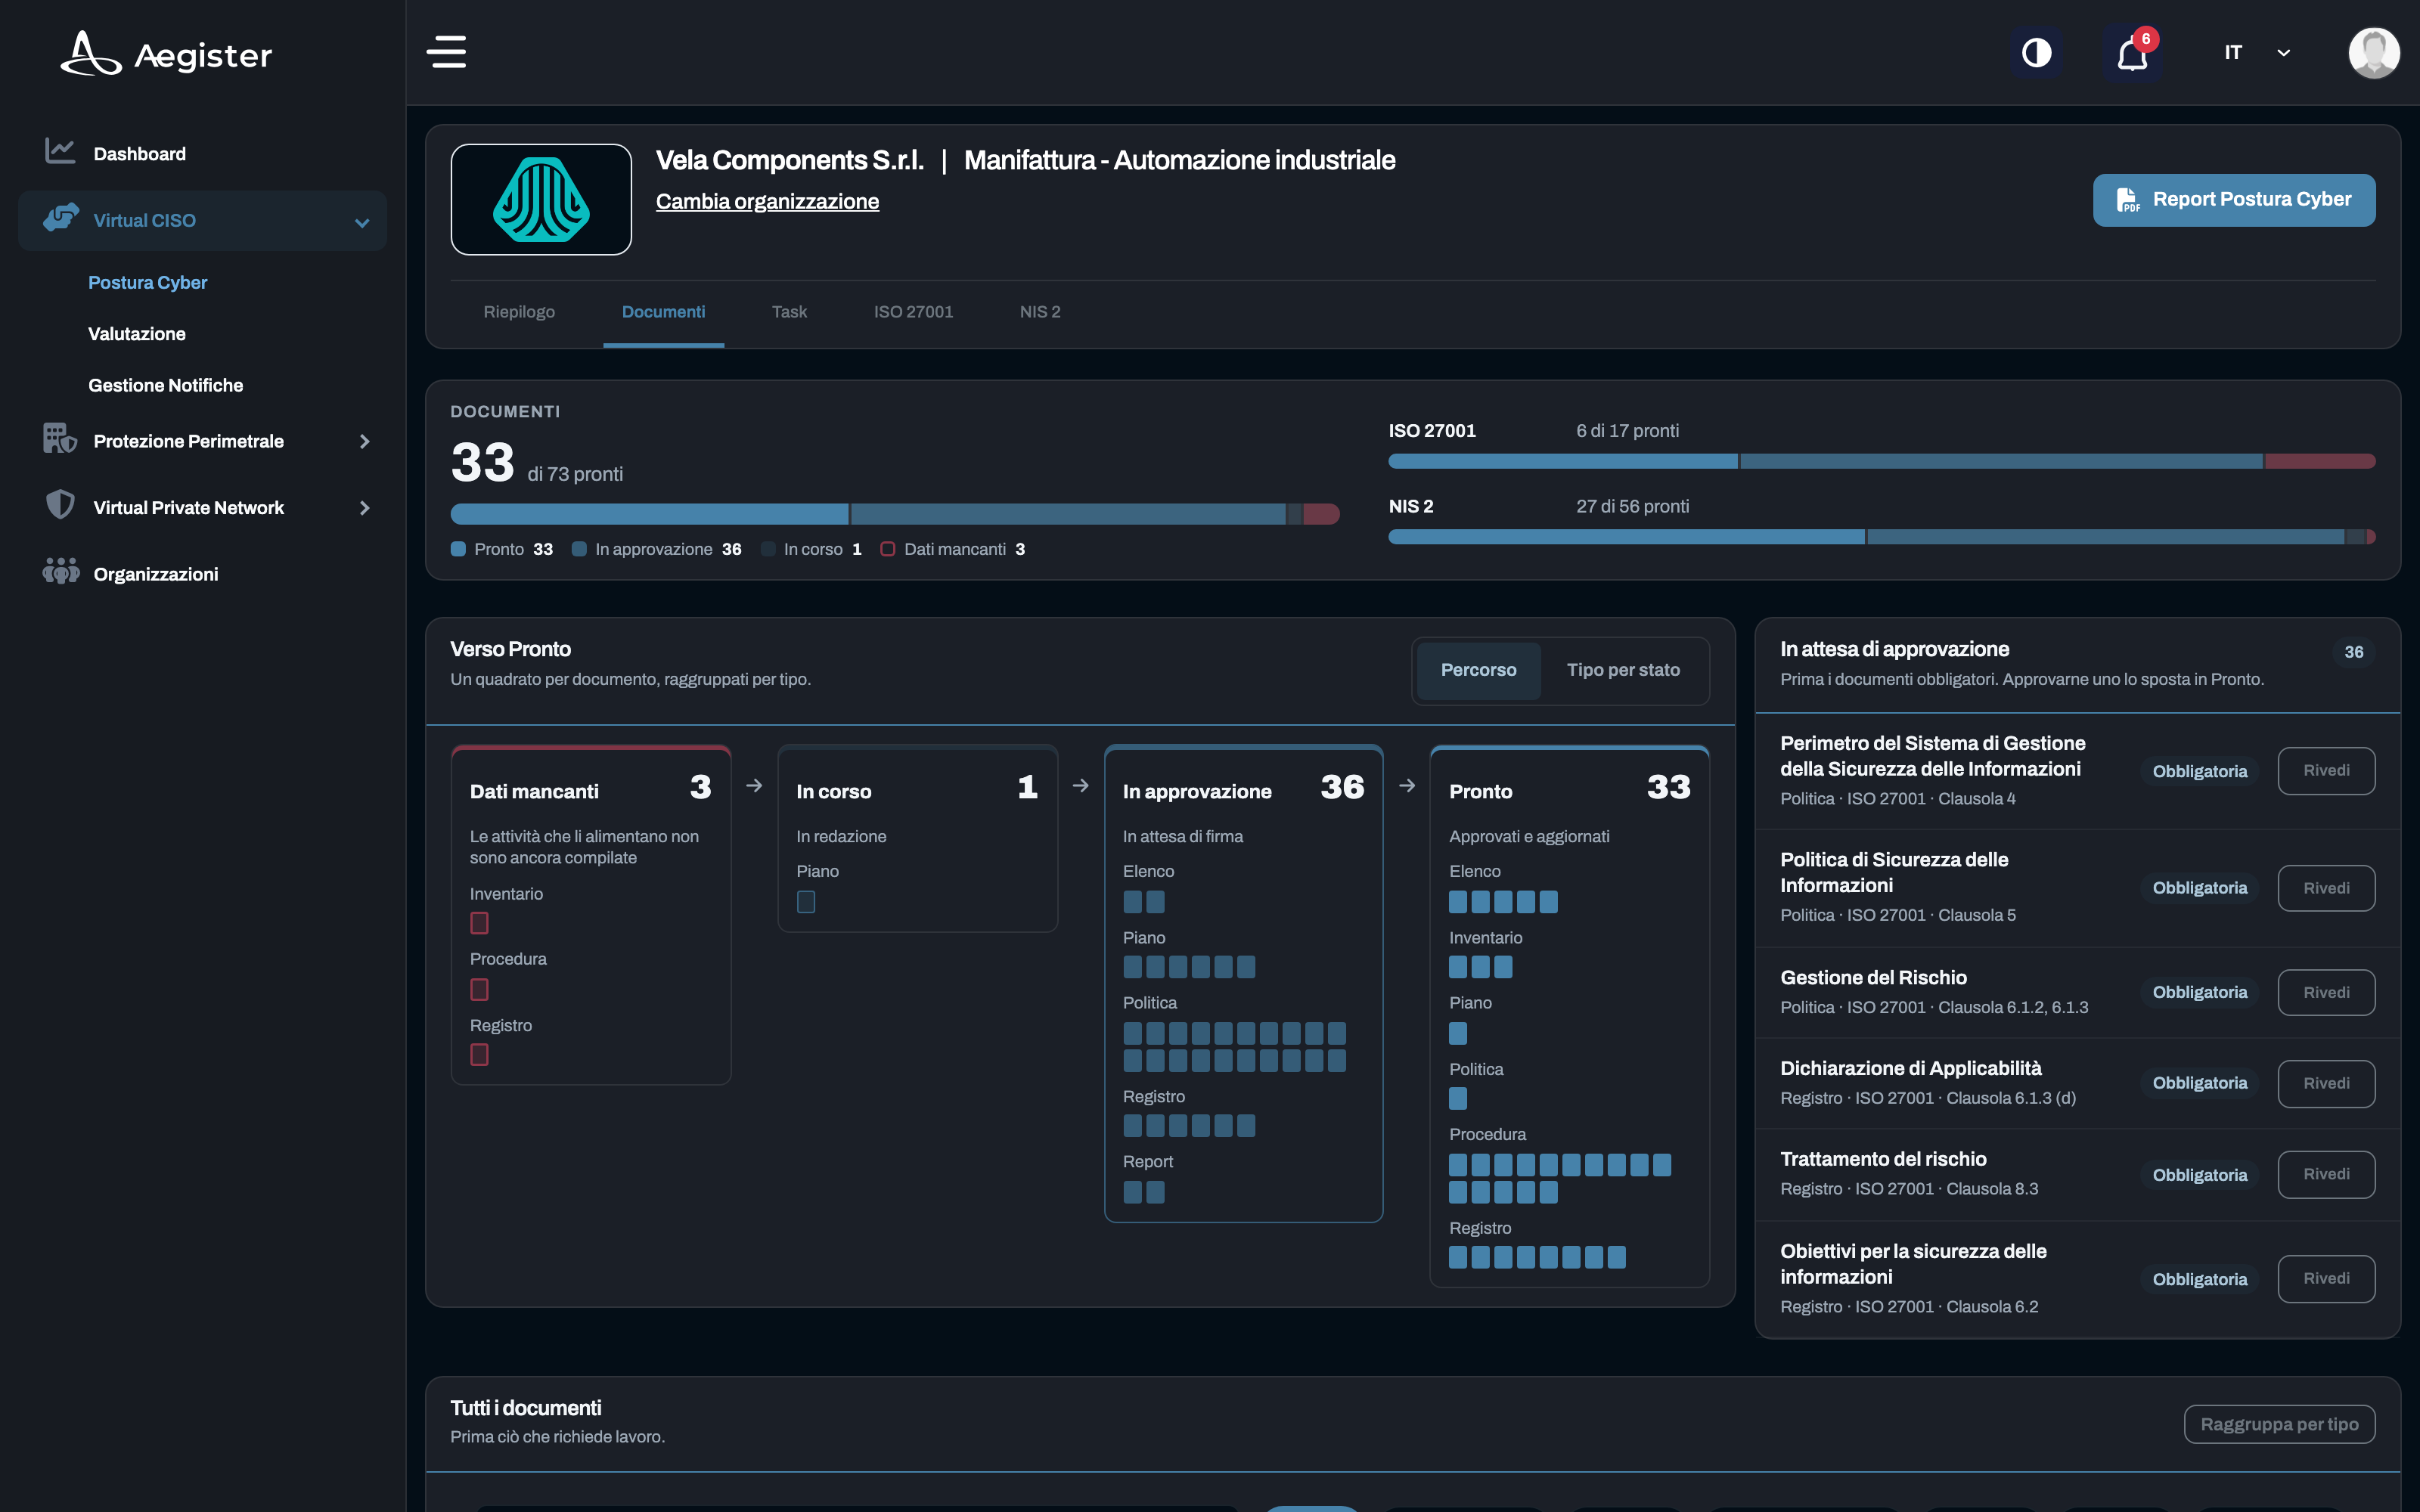
Task: Click the Protezione Perimetrale building icon
Action: point(60,439)
